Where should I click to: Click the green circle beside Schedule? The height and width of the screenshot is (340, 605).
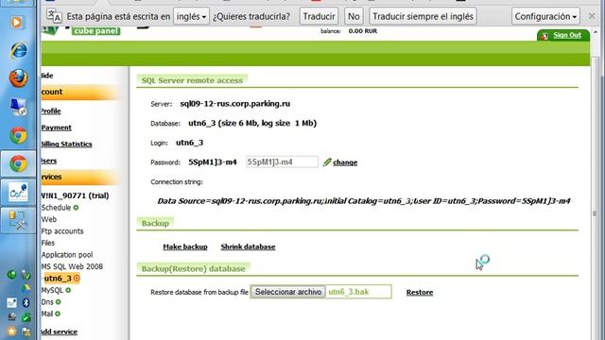(x=76, y=208)
